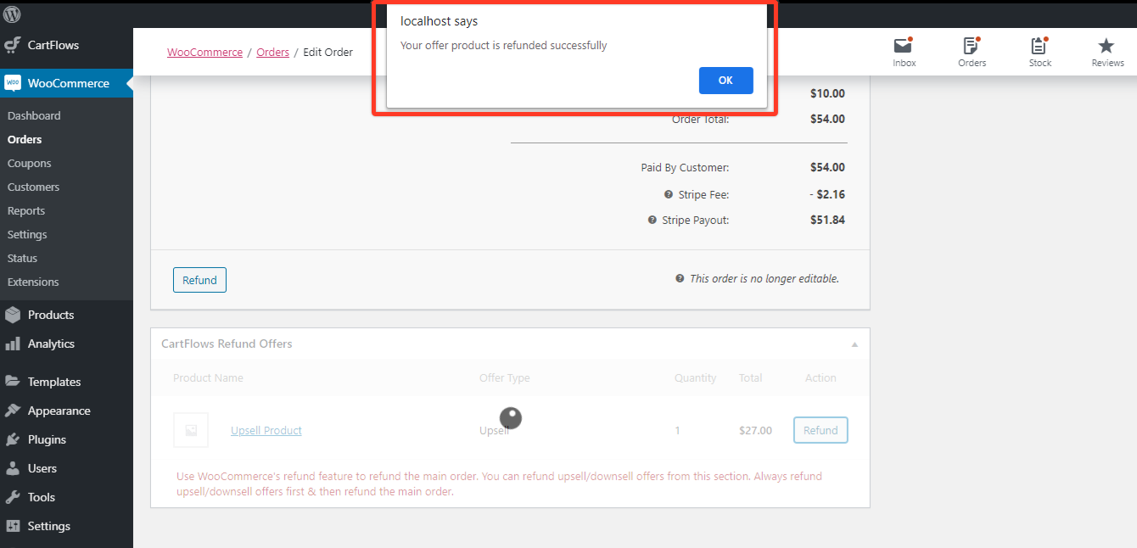This screenshot has width=1137, height=548.
Task: Collapse the CartFlows Refund Offers panel
Action: (x=854, y=344)
